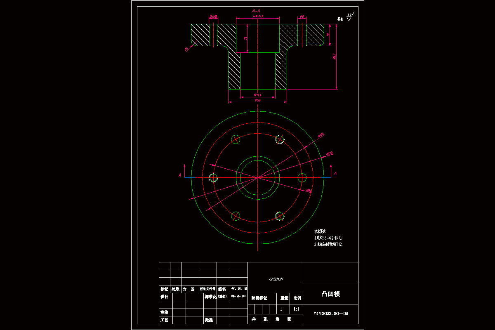Select technical note ending in 'IT12.'
This screenshot has height=330, width=495.
pos(328,244)
